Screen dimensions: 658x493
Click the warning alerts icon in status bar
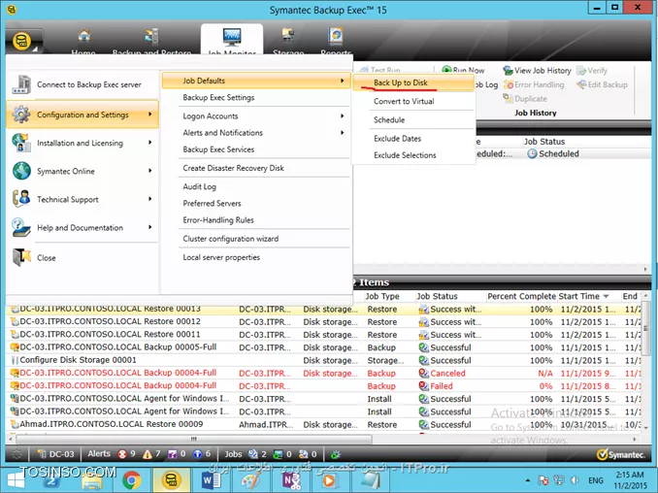[148, 454]
